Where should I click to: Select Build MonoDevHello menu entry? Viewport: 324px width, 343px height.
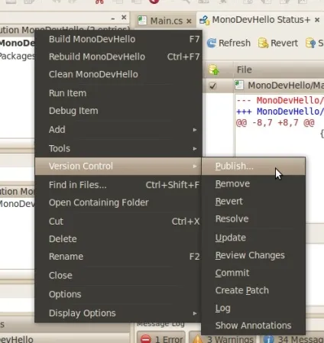point(118,39)
